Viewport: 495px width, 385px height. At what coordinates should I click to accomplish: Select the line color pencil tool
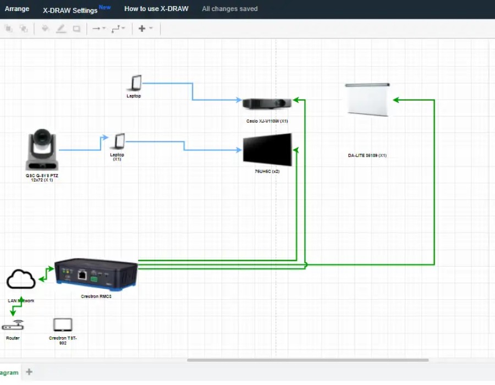click(x=61, y=29)
